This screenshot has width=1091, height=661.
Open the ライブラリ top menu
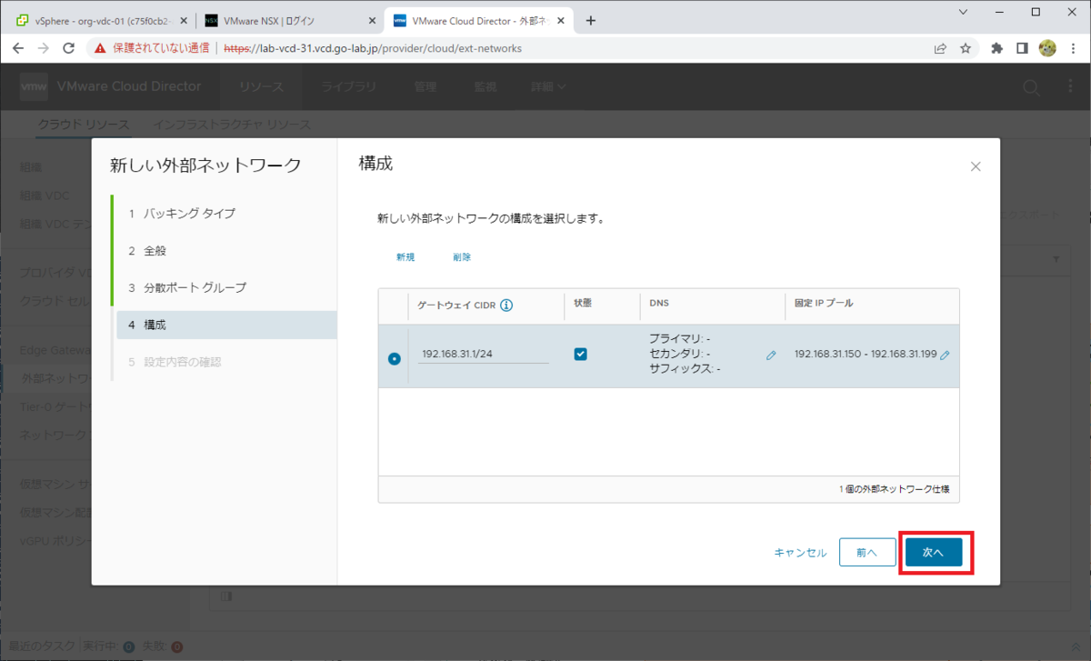coord(349,87)
